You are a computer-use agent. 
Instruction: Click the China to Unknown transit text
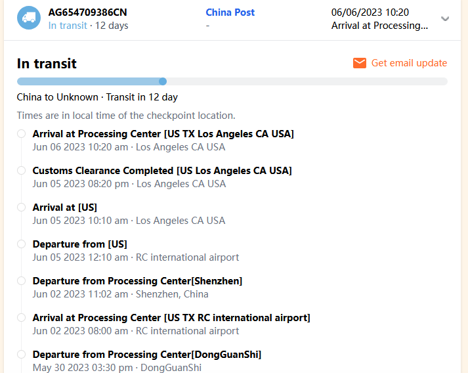[x=97, y=97]
